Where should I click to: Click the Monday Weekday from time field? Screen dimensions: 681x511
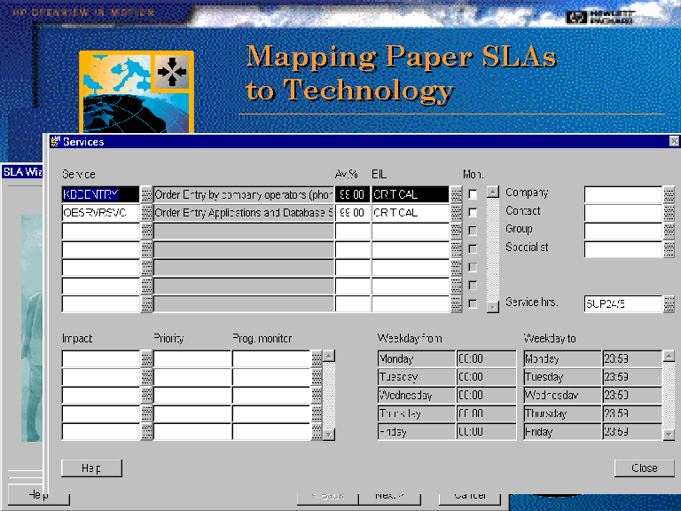pyautogui.click(x=486, y=358)
